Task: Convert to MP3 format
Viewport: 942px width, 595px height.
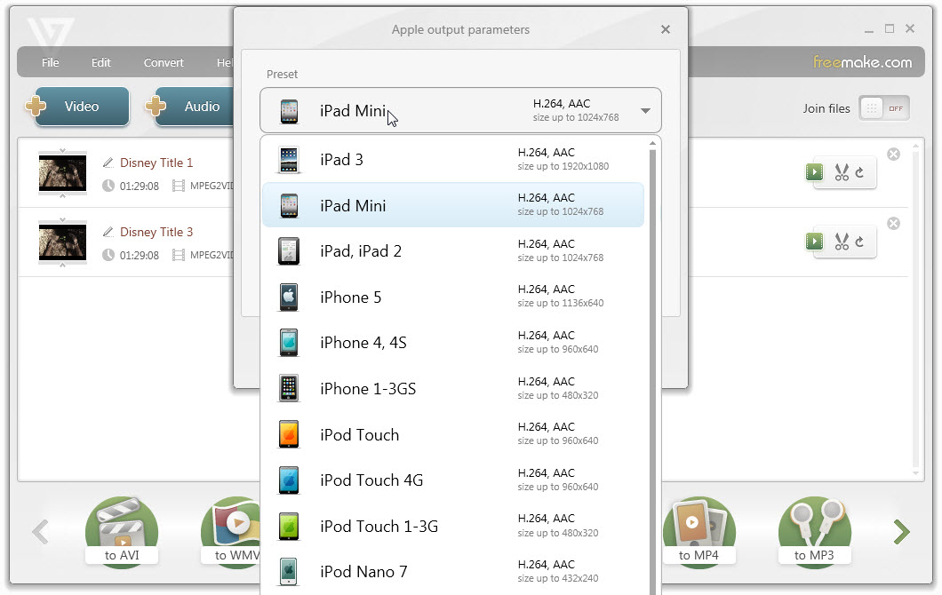Action: (x=814, y=531)
